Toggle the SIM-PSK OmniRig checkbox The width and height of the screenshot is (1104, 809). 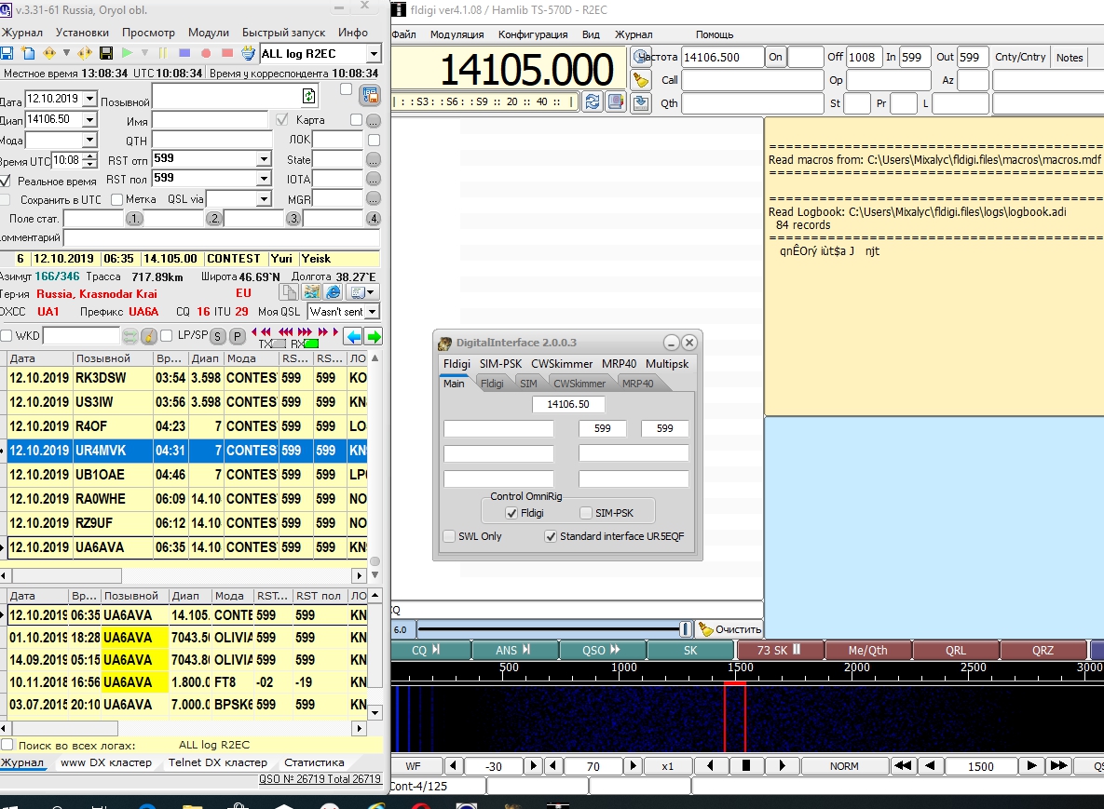pyautogui.click(x=586, y=513)
